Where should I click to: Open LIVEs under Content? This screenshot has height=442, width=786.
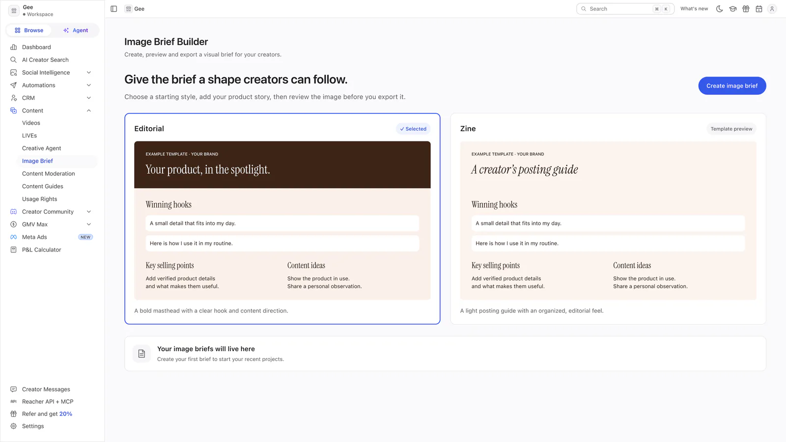[x=29, y=136]
